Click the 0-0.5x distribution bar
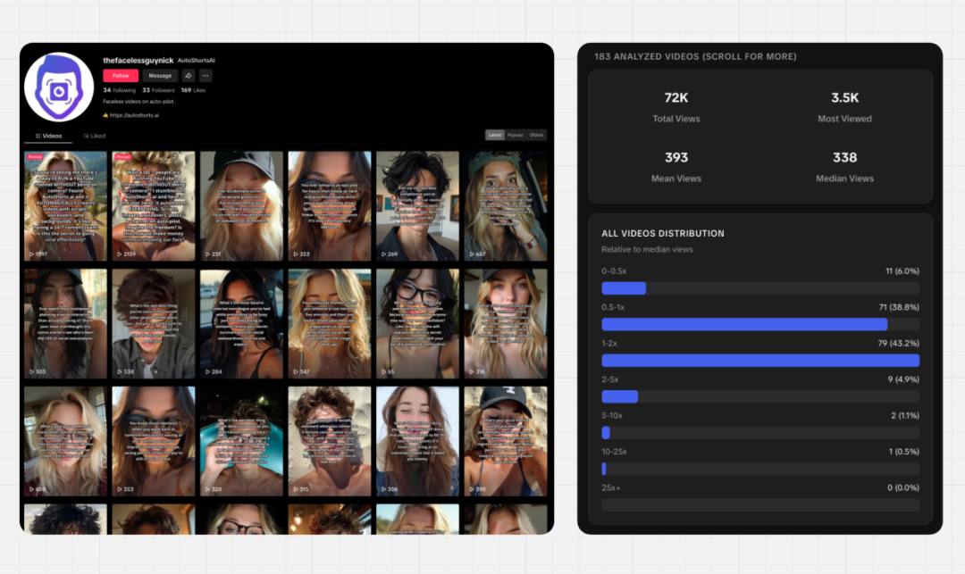This screenshot has width=965, height=574. pyautogui.click(x=760, y=288)
